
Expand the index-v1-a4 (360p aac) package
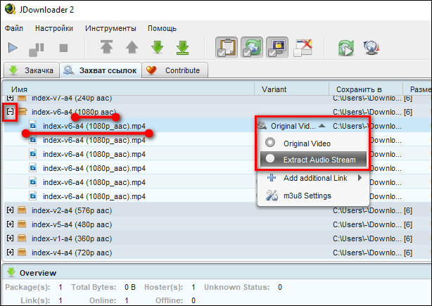click(10, 238)
